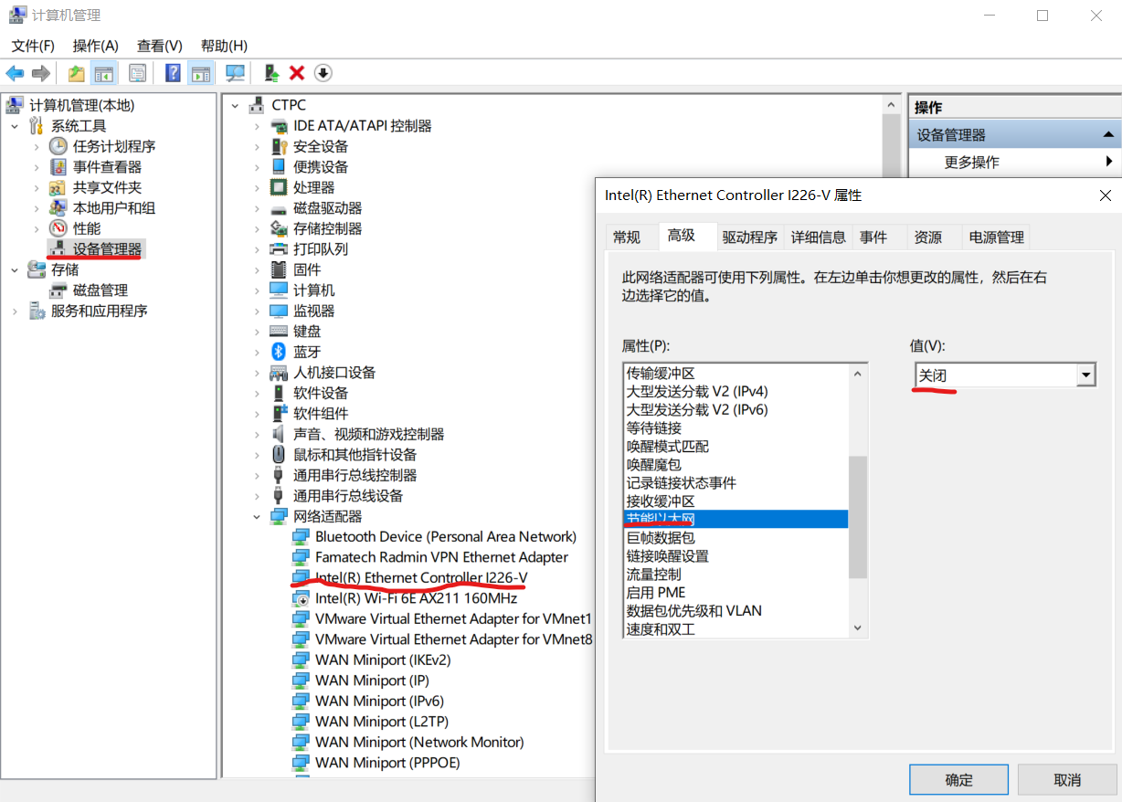Click the red X uninstall device icon
Image resolution: width=1122 pixels, height=802 pixels.
(297, 73)
